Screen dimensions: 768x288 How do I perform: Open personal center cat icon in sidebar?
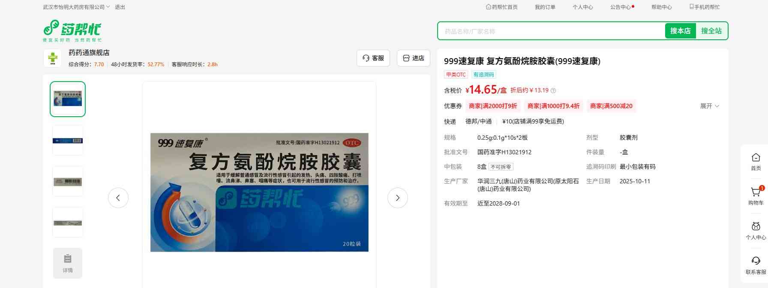(x=756, y=226)
